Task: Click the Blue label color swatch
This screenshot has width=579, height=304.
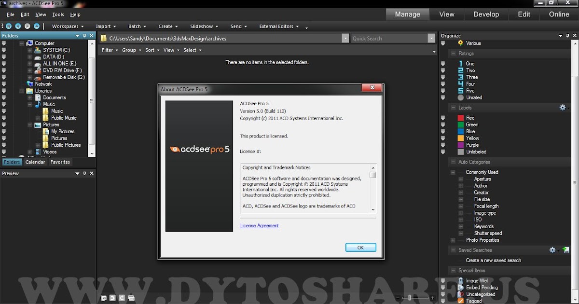Action: 460,131
